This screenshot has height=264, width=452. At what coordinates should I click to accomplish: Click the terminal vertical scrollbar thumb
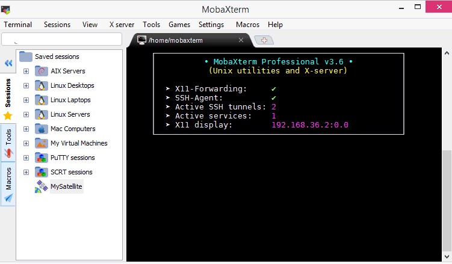click(x=447, y=200)
